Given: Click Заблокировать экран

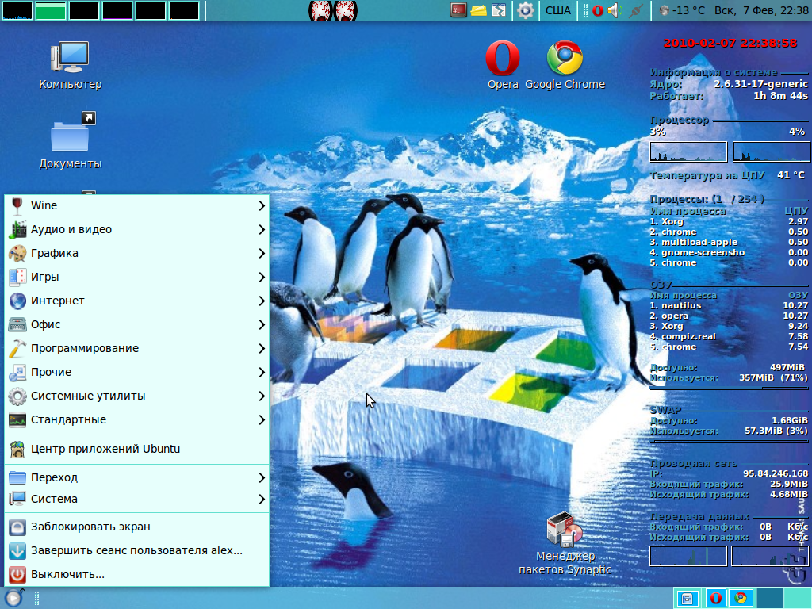Looking at the screenshot, I should tap(90, 527).
